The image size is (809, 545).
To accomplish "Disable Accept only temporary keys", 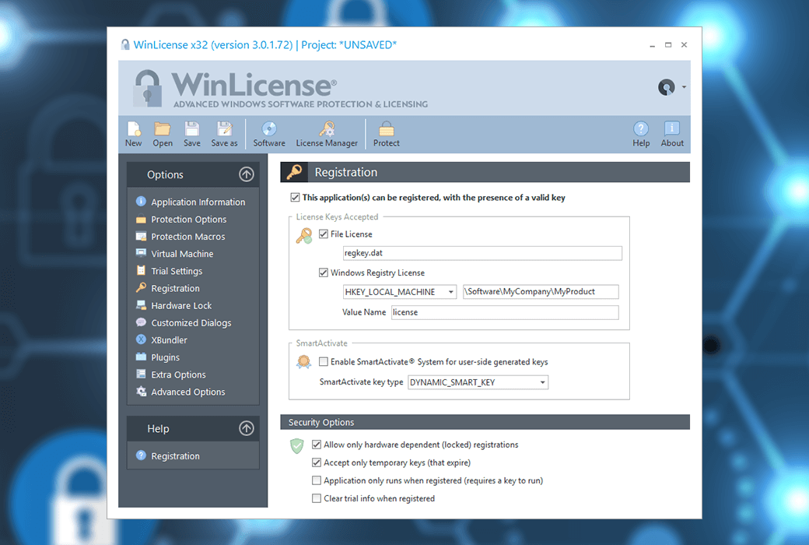I will coord(317,462).
